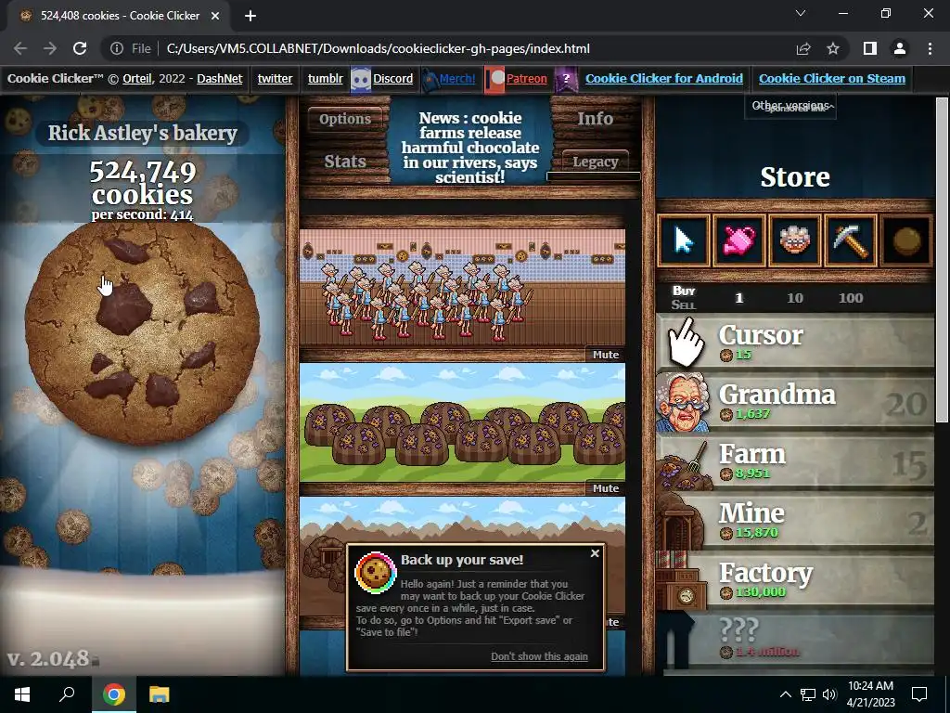
Task: Go back in browser
Action: 20,48
